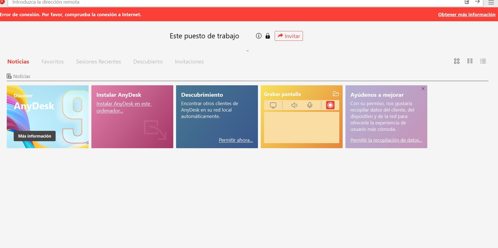Switch to small tiles view
Screen dimensions: 498x248
pyautogui.click(x=470, y=61)
